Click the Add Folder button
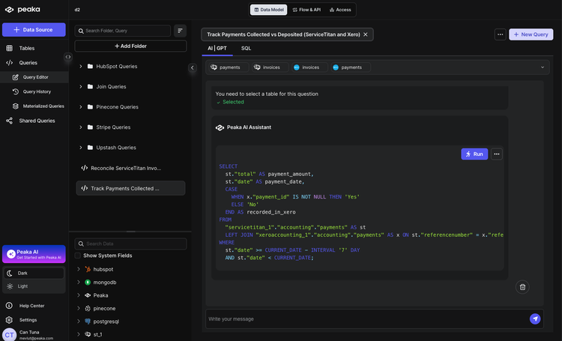The image size is (562, 341). coord(130,46)
